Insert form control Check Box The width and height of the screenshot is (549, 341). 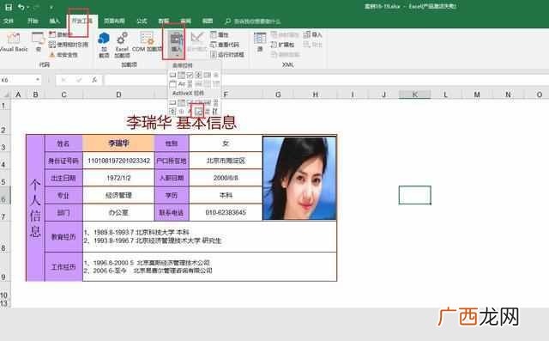pos(190,75)
